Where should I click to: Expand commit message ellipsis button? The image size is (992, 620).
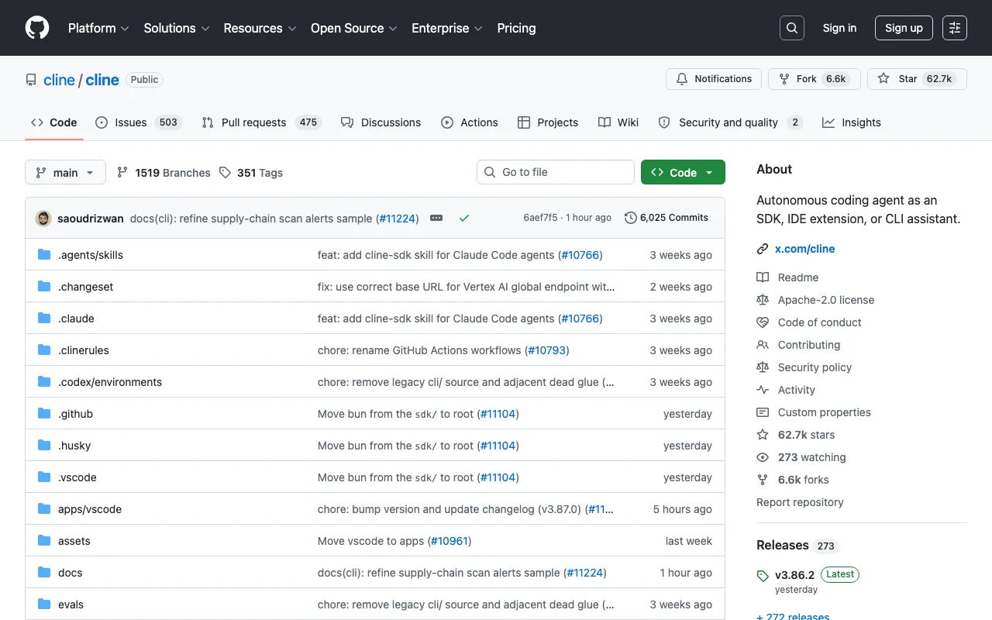[x=436, y=218]
